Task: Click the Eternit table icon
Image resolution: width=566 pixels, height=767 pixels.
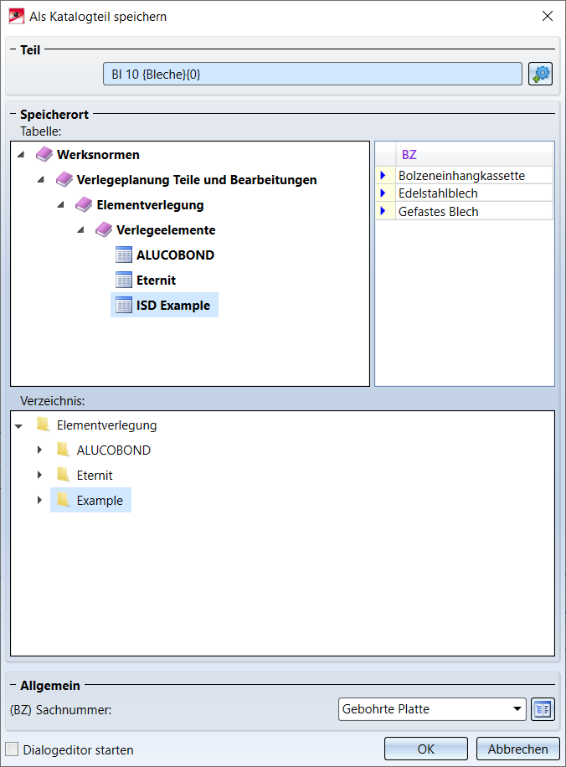Action: [x=124, y=281]
